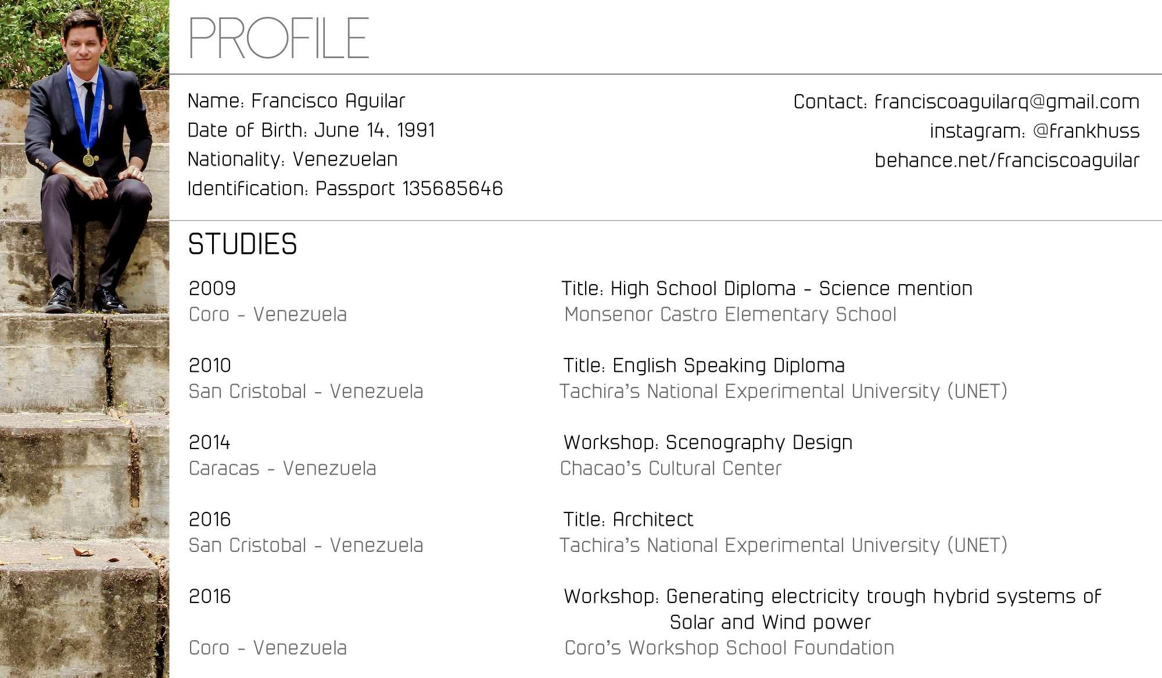Click the PROFILE heading
The width and height of the screenshot is (1162, 678).
(279, 38)
